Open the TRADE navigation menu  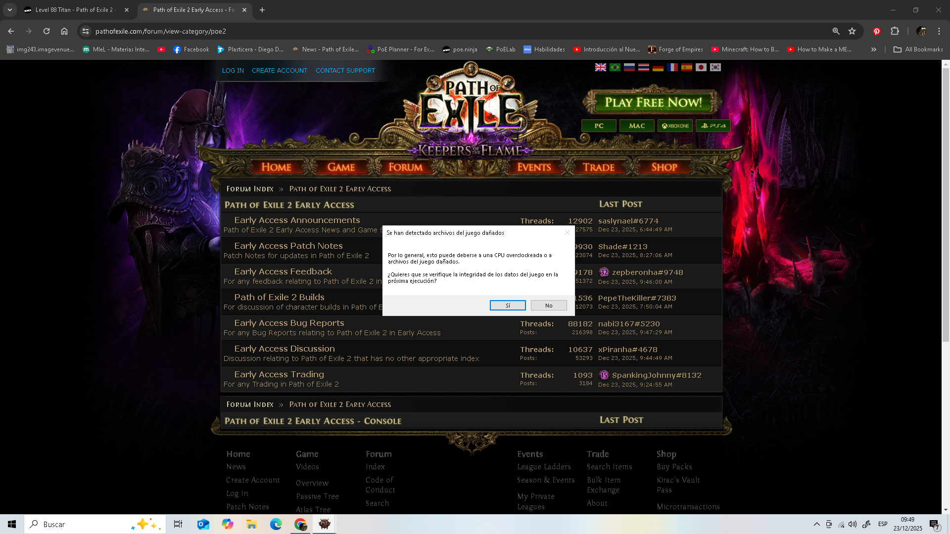coord(598,167)
